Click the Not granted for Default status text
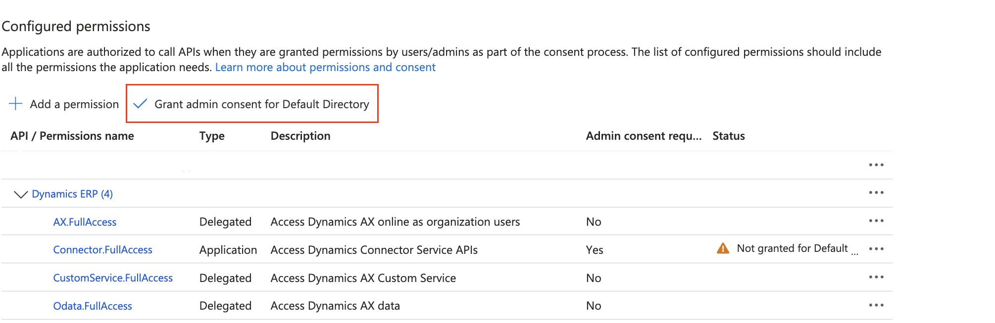This screenshot has height=323, width=995. (797, 248)
